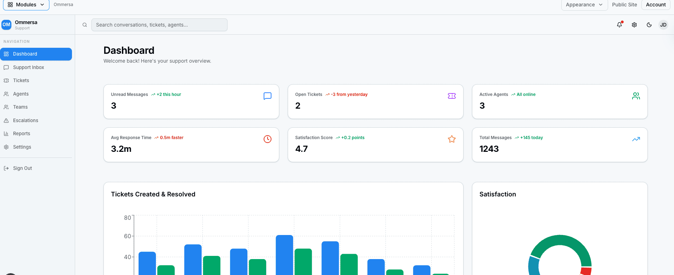Open settings gear icon in top bar

[x=634, y=25]
